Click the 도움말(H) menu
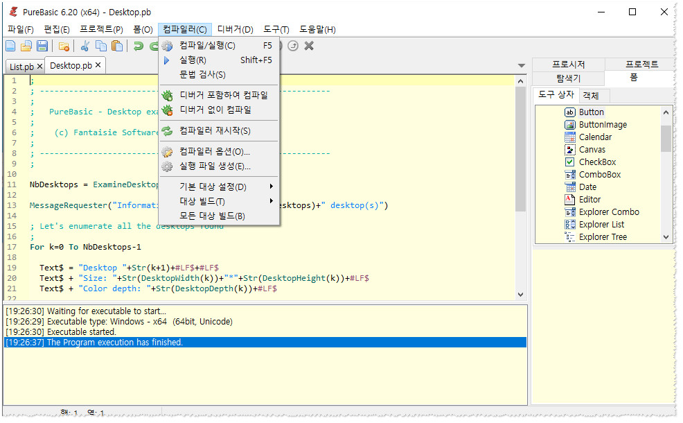Viewport: 683px width, 423px height. point(317,30)
